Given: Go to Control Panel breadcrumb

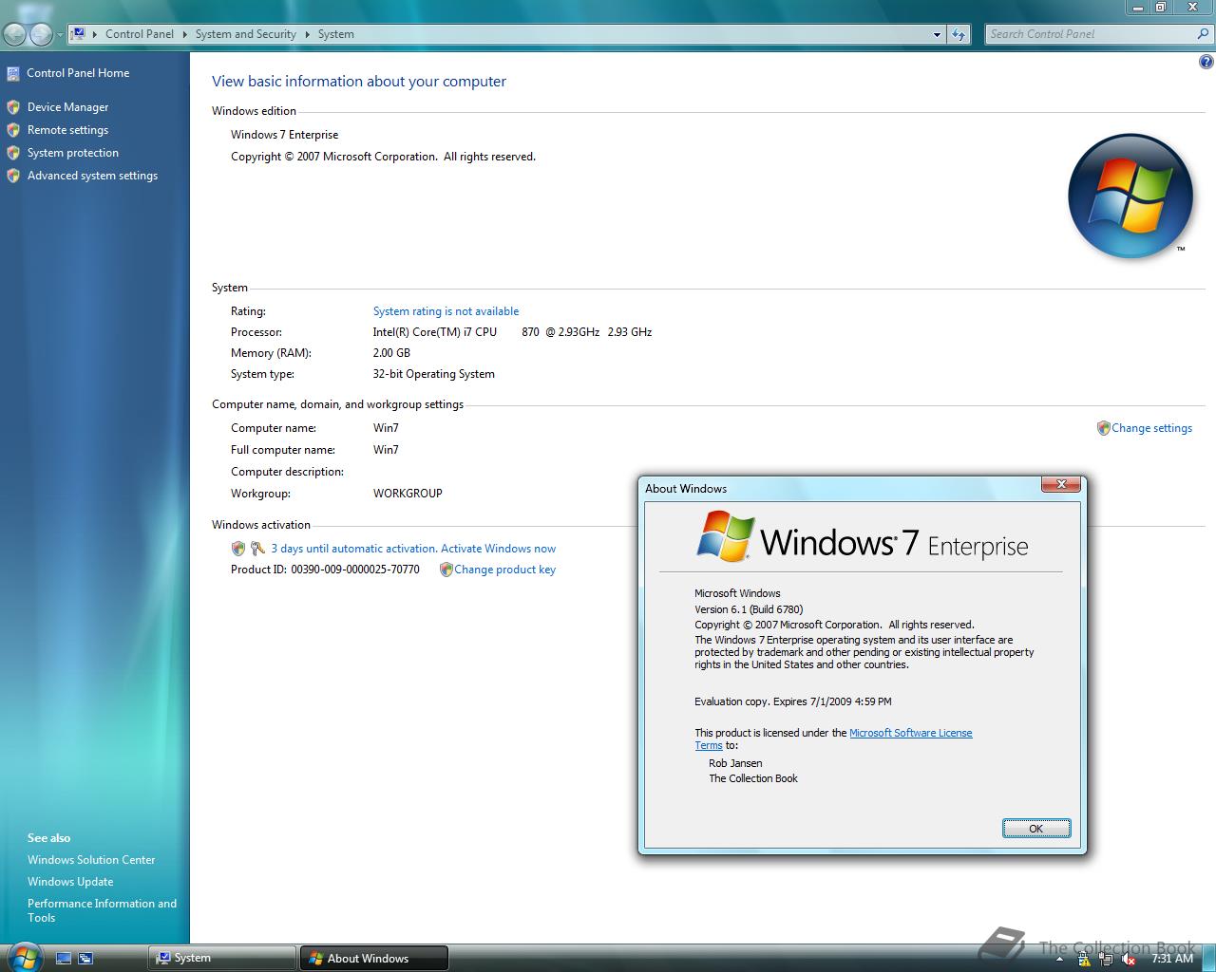Looking at the screenshot, I should pos(140,34).
